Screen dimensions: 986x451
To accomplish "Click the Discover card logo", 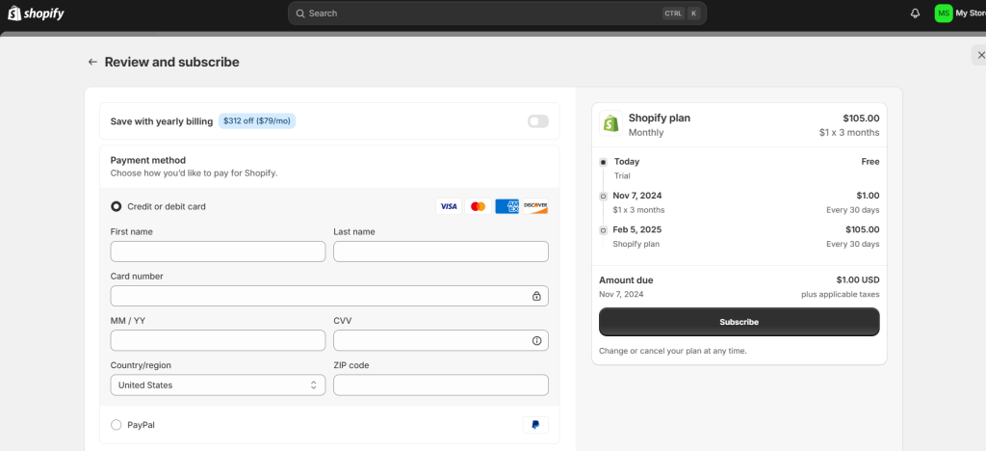I will point(535,206).
